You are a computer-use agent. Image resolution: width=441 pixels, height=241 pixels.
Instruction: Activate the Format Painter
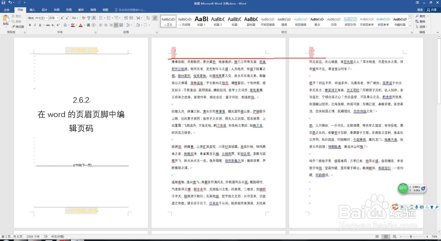(18, 26)
